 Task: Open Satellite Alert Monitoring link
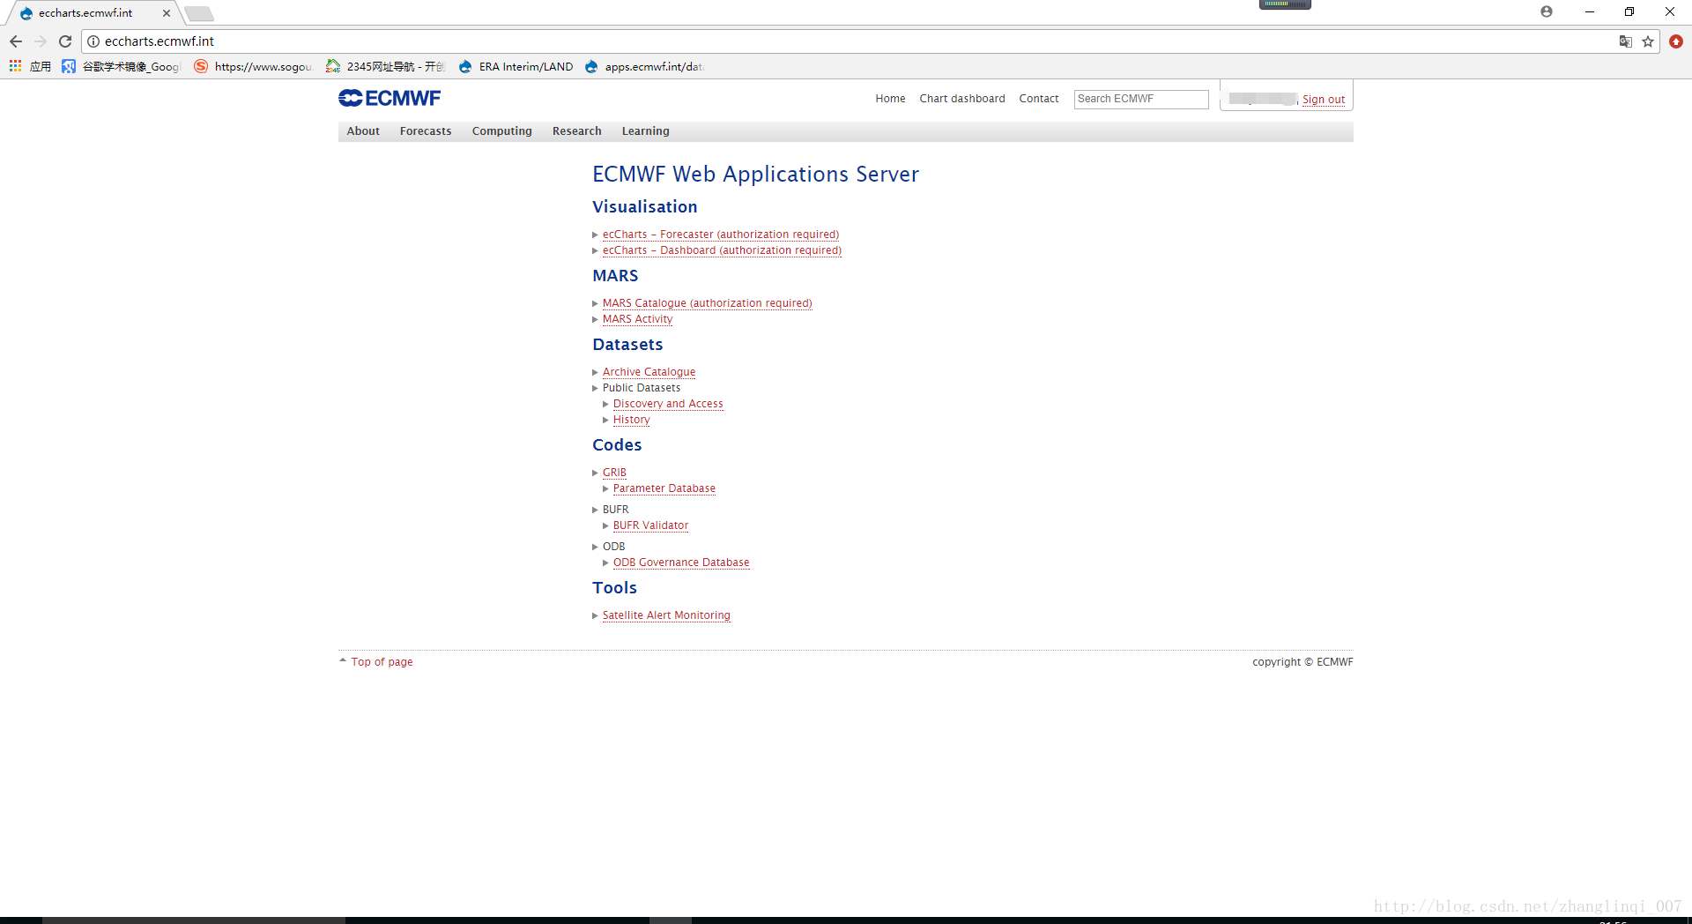pyautogui.click(x=666, y=615)
